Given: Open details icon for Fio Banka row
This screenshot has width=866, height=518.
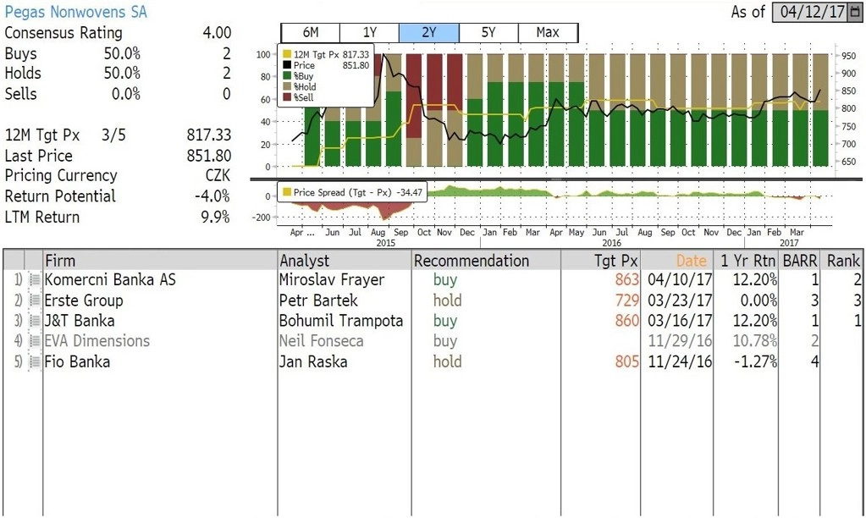Looking at the screenshot, I should point(35,362).
